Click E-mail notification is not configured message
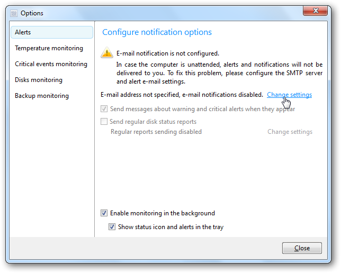The width and height of the screenshot is (341, 273). [x=168, y=53]
